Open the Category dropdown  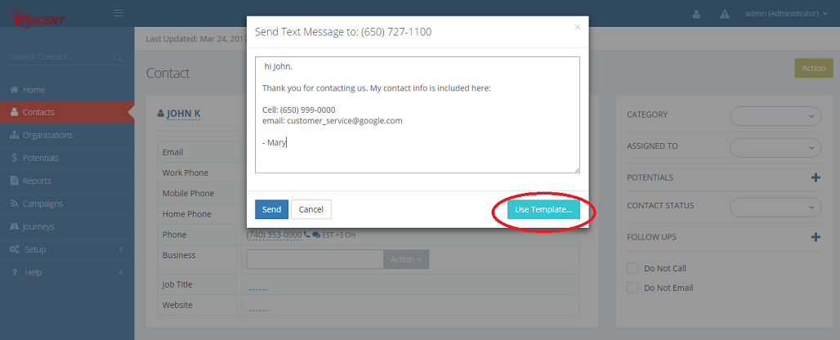(x=775, y=116)
